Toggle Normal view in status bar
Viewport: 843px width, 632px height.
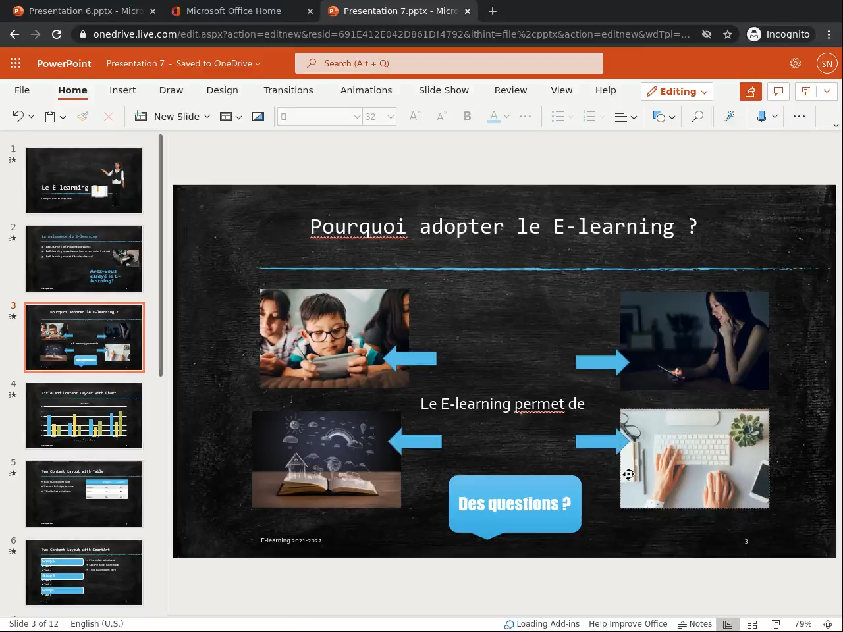coord(728,624)
